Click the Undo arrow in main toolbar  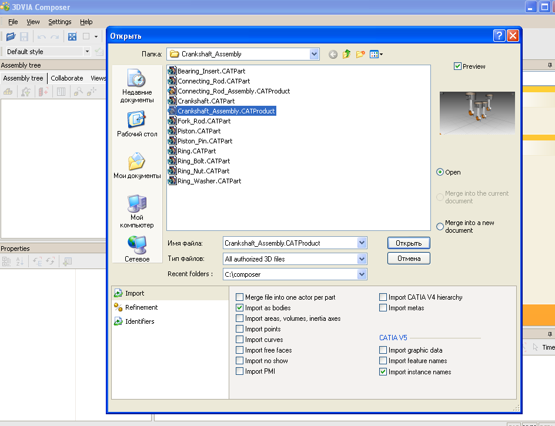click(x=41, y=36)
